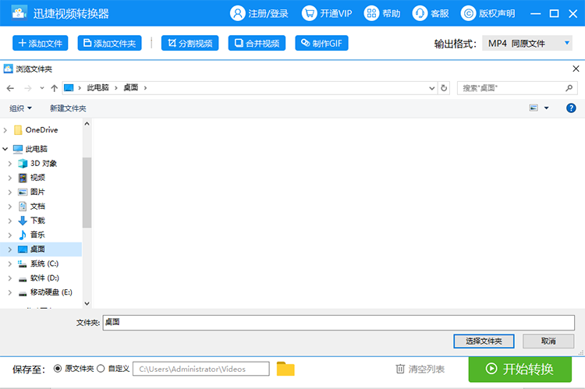Image resolution: width=585 pixels, height=389 pixels.
Task: Expand the 图片 node
Action: click(x=10, y=192)
